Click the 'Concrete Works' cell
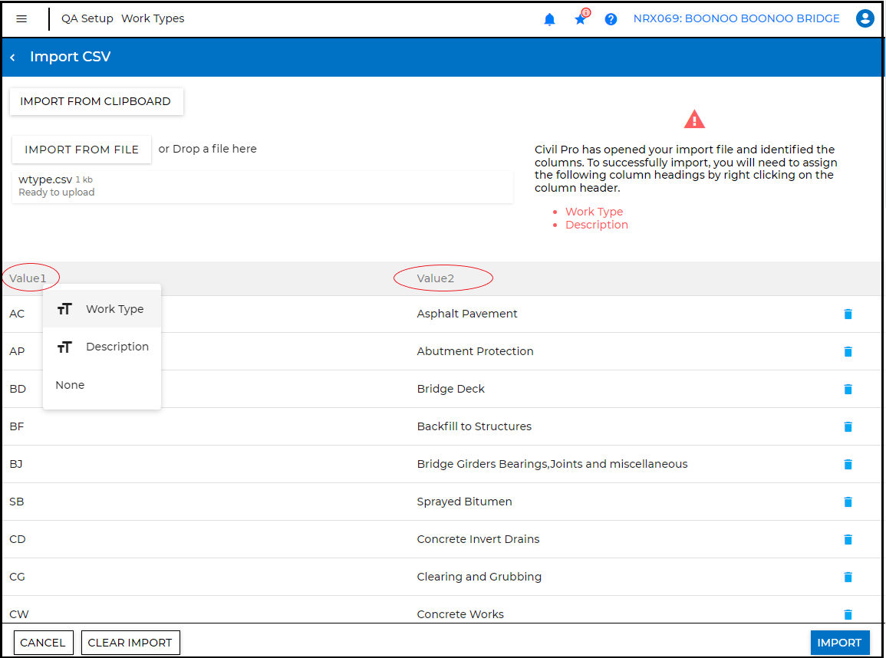886x658 pixels. [x=460, y=614]
